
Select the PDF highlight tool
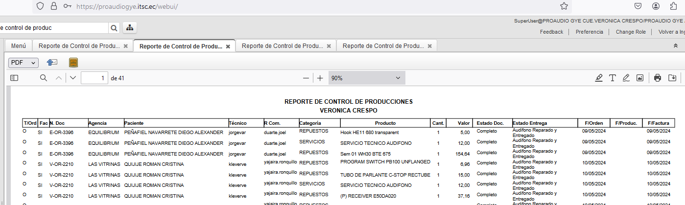tap(598, 78)
